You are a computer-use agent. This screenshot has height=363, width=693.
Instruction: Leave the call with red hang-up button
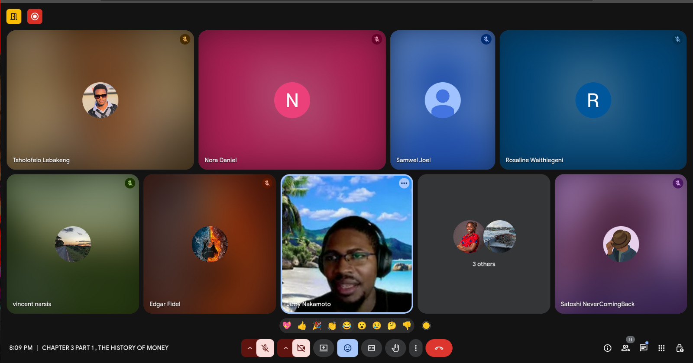(439, 348)
